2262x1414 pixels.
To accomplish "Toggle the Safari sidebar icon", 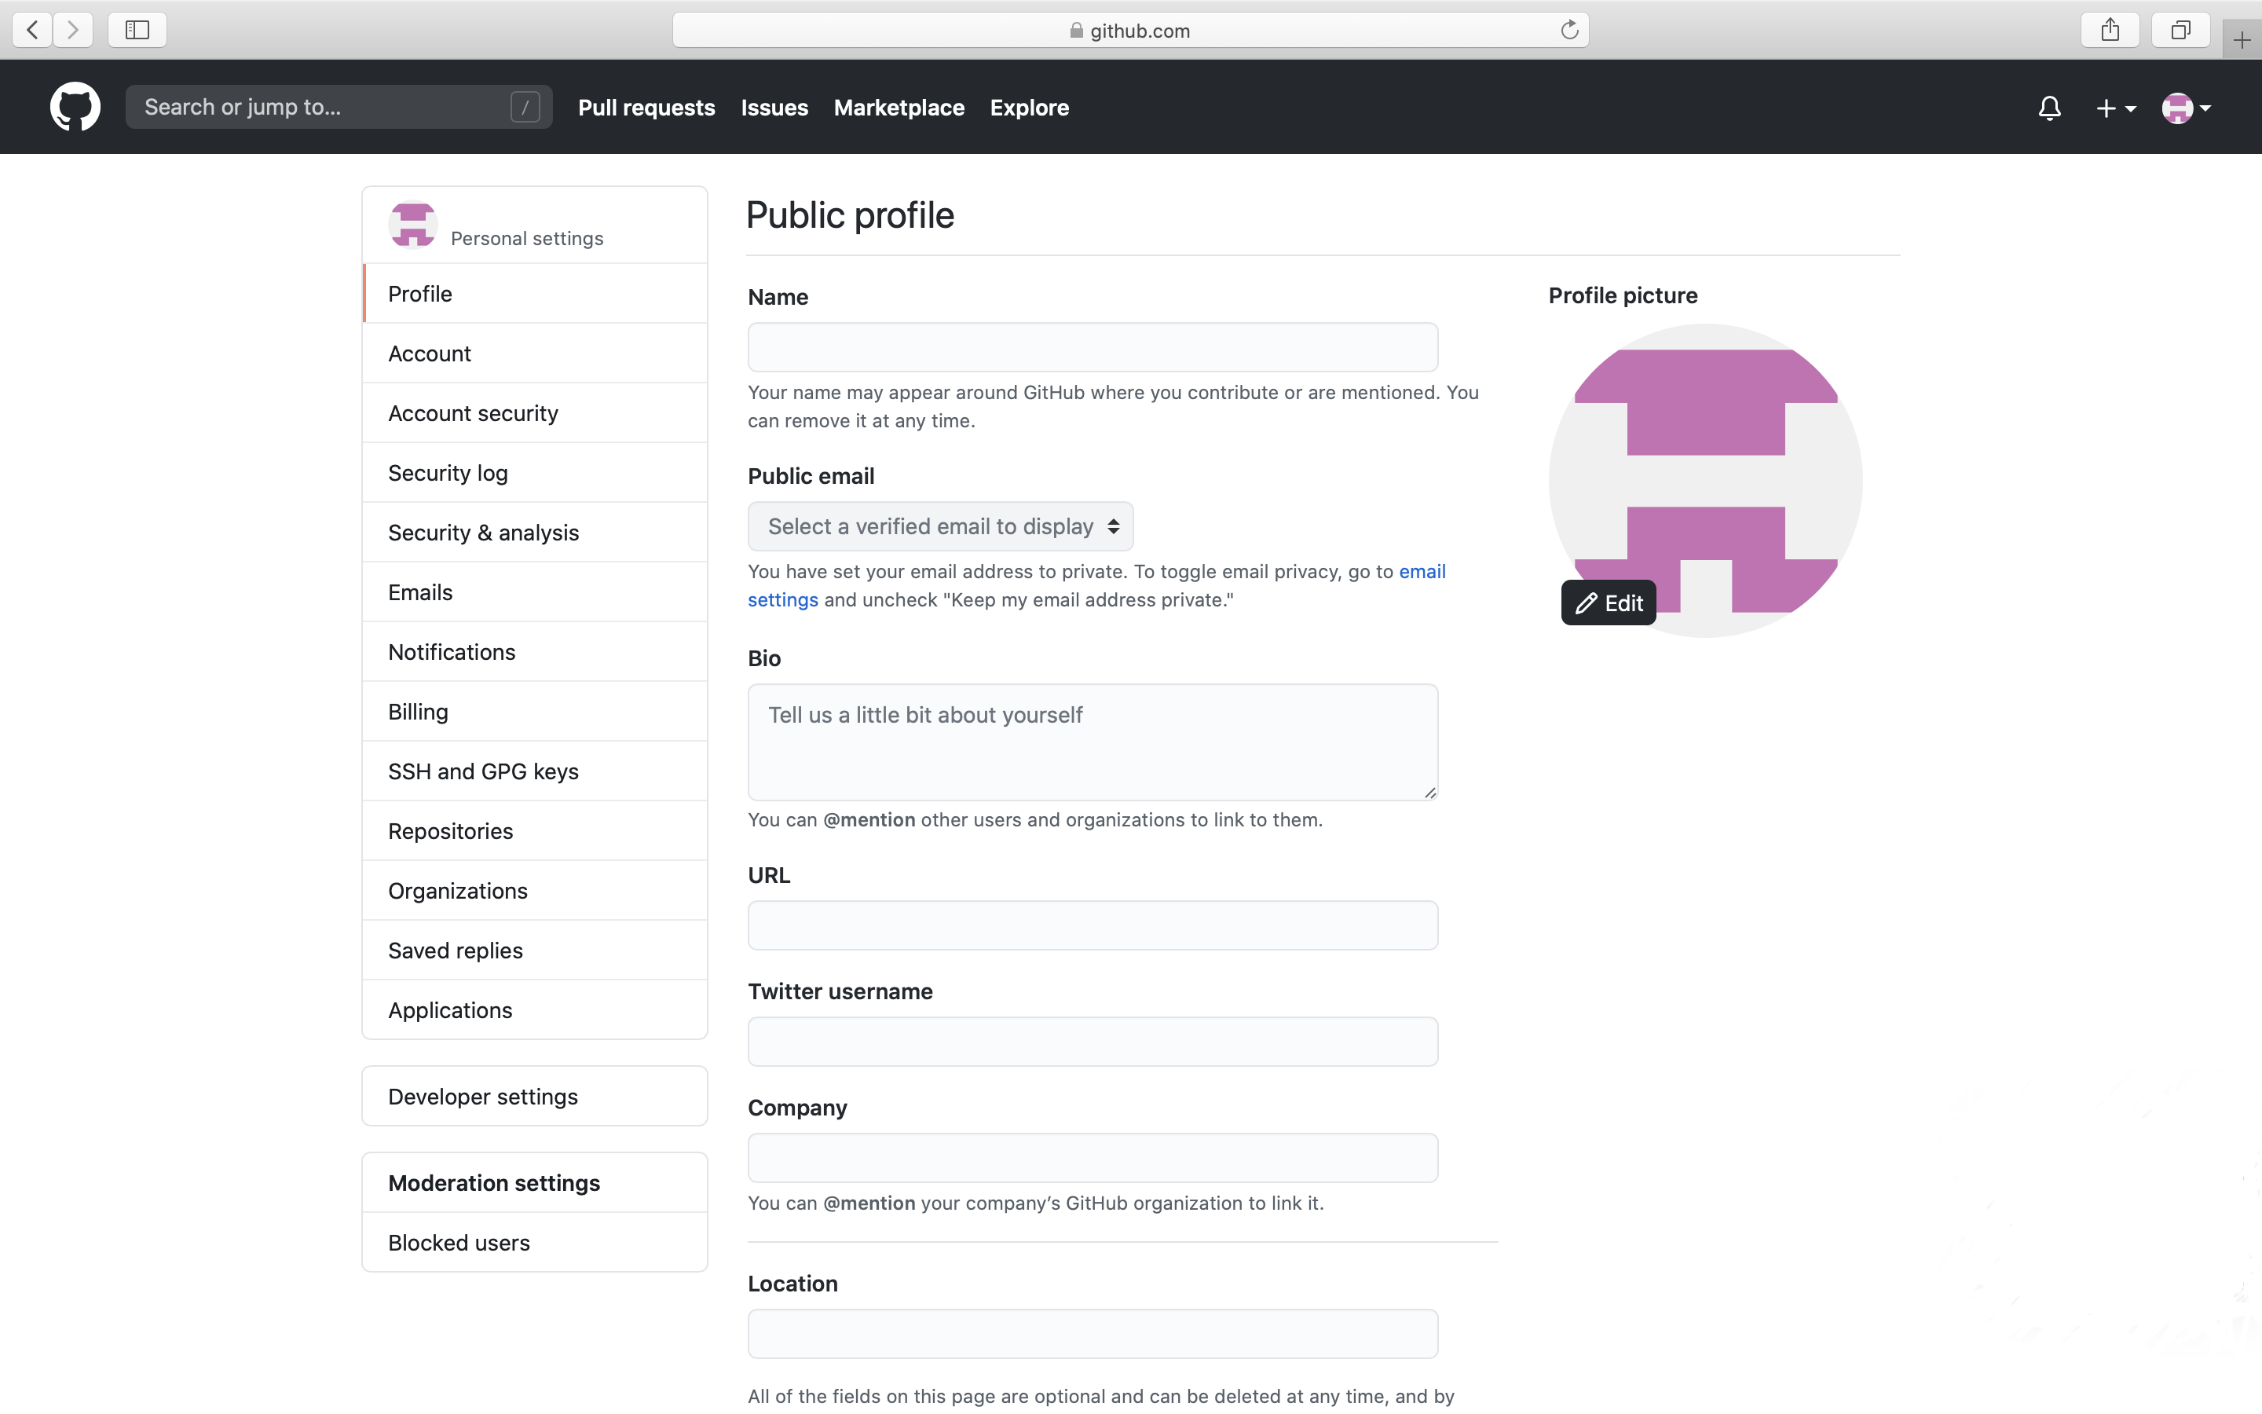I will tap(137, 30).
